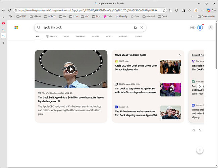The width and height of the screenshot is (218, 168).
Task: Open the 1120 bookmarks folder
Action: (73, 16)
